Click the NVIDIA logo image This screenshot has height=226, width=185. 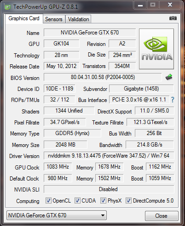click(x=156, y=49)
